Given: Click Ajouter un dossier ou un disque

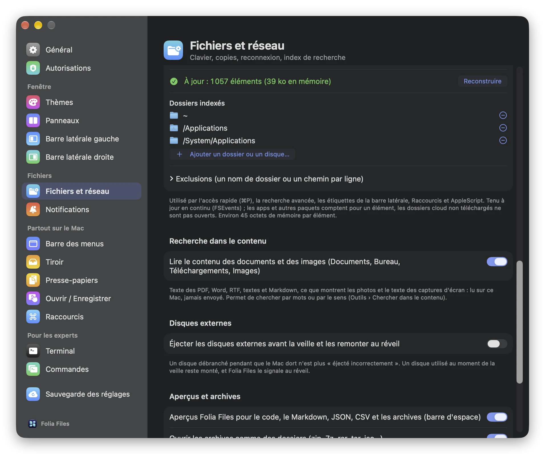Looking at the screenshot, I should pos(232,154).
